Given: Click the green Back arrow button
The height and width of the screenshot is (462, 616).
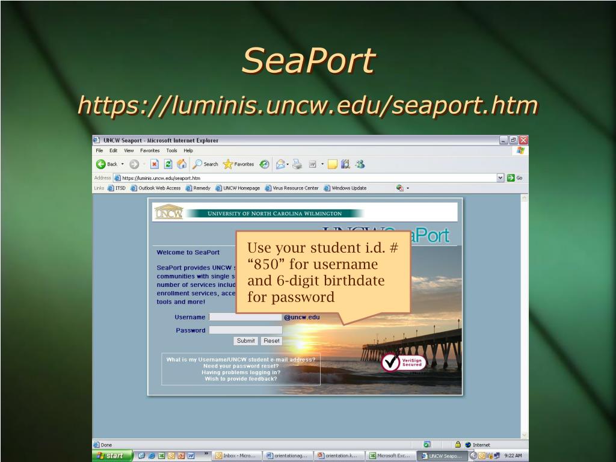Looking at the screenshot, I should pyautogui.click(x=101, y=164).
